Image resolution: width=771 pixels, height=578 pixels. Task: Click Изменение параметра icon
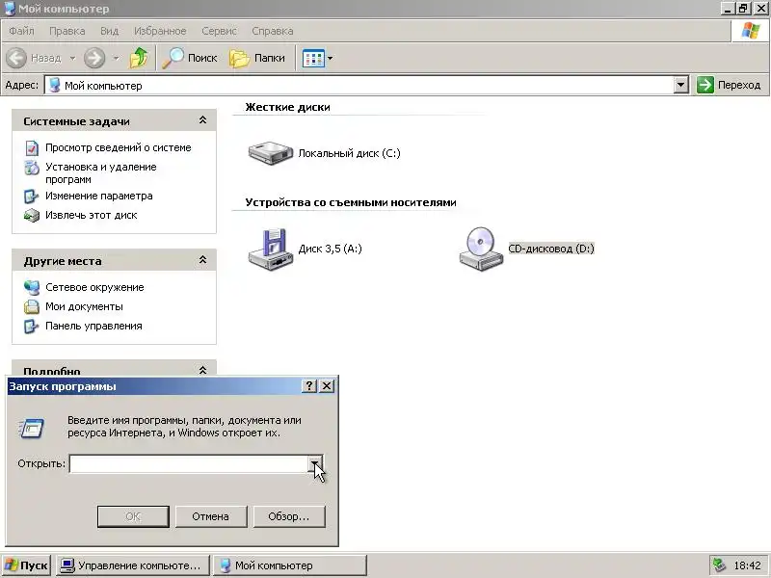tap(32, 197)
